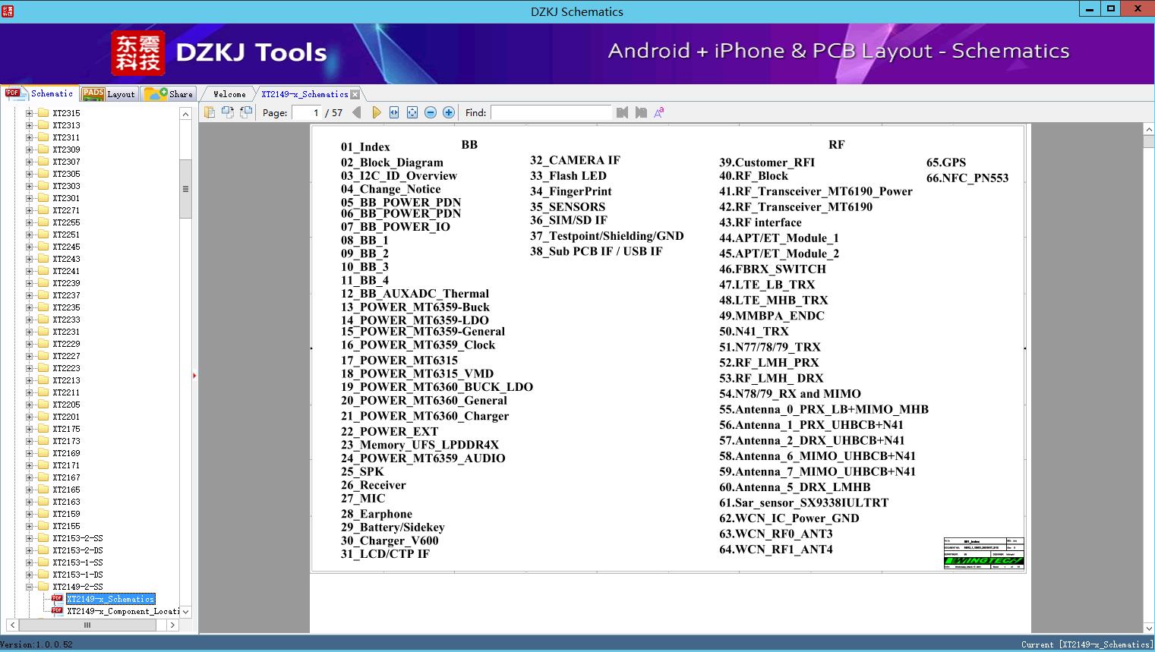Expand the XT2213 folder
The height and width of the screenshot is (652, 1155).
(x=30, y=380)
